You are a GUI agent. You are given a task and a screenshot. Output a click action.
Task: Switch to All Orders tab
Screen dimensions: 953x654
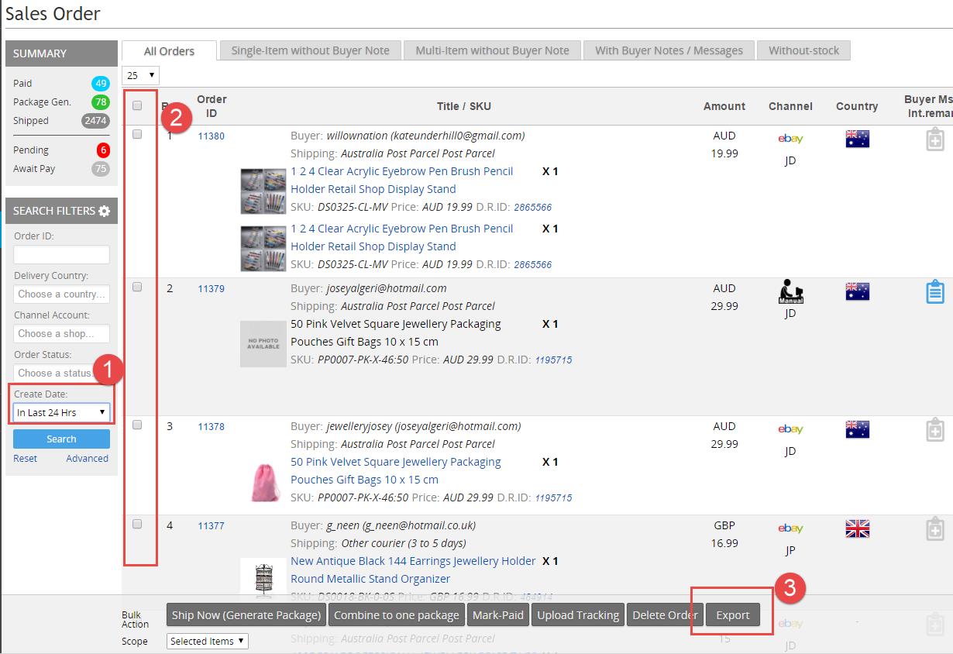(169, 51)
